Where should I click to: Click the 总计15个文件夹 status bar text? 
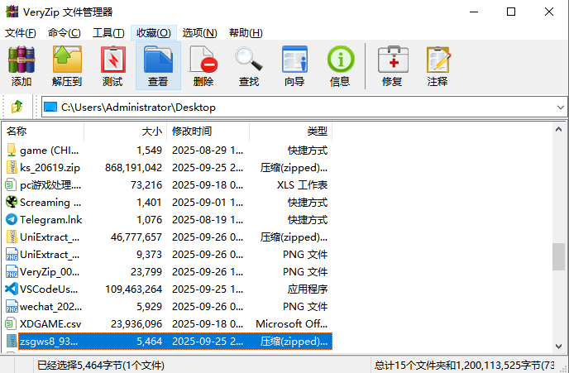pos(465,366)
